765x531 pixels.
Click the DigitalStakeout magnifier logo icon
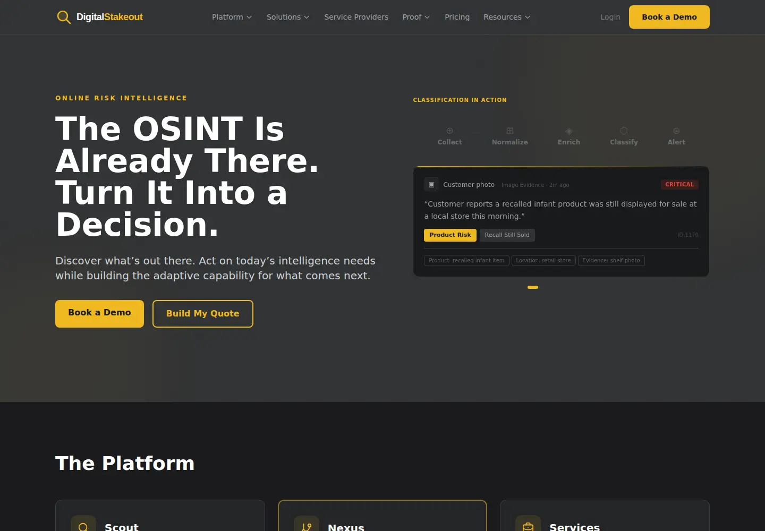click(x=64, y=17)
